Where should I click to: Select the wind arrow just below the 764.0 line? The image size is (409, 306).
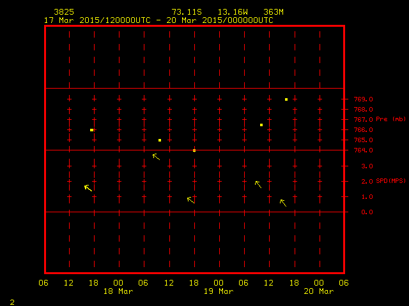click(x=156, y=156)
